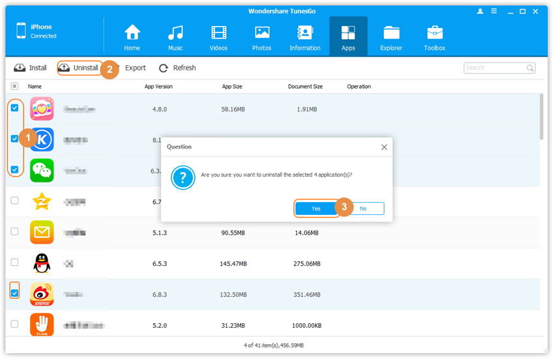Image resolution: width=554 pixels, height=359 pixels.
Task: Select the Apps tab
Action: [348, 37]
